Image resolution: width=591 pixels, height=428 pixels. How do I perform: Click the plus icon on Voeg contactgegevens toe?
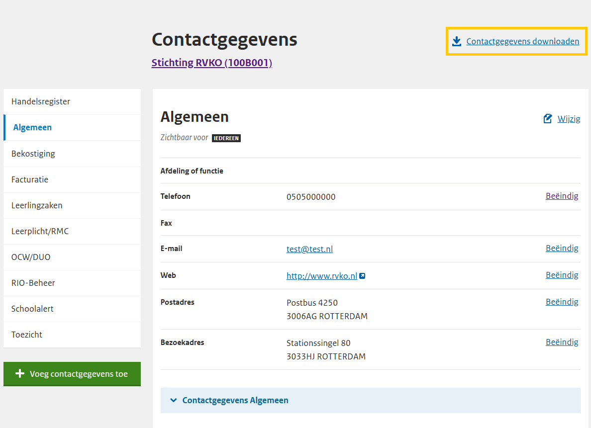tap(20, 374)
